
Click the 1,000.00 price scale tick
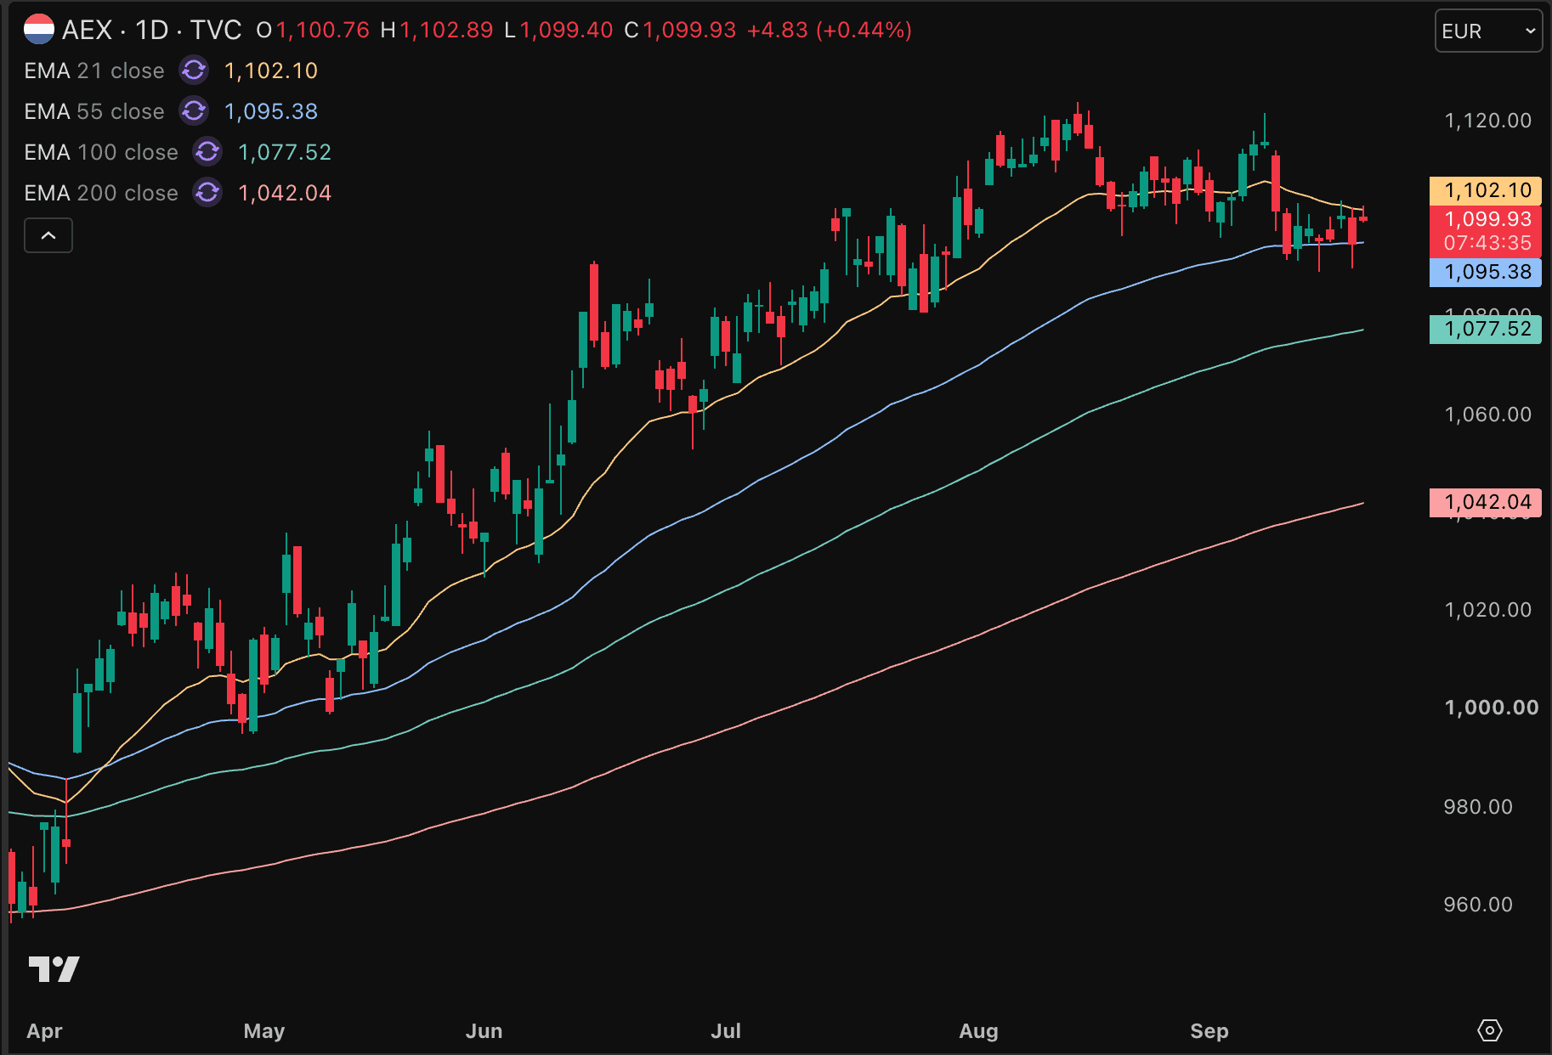[1492, 708]
